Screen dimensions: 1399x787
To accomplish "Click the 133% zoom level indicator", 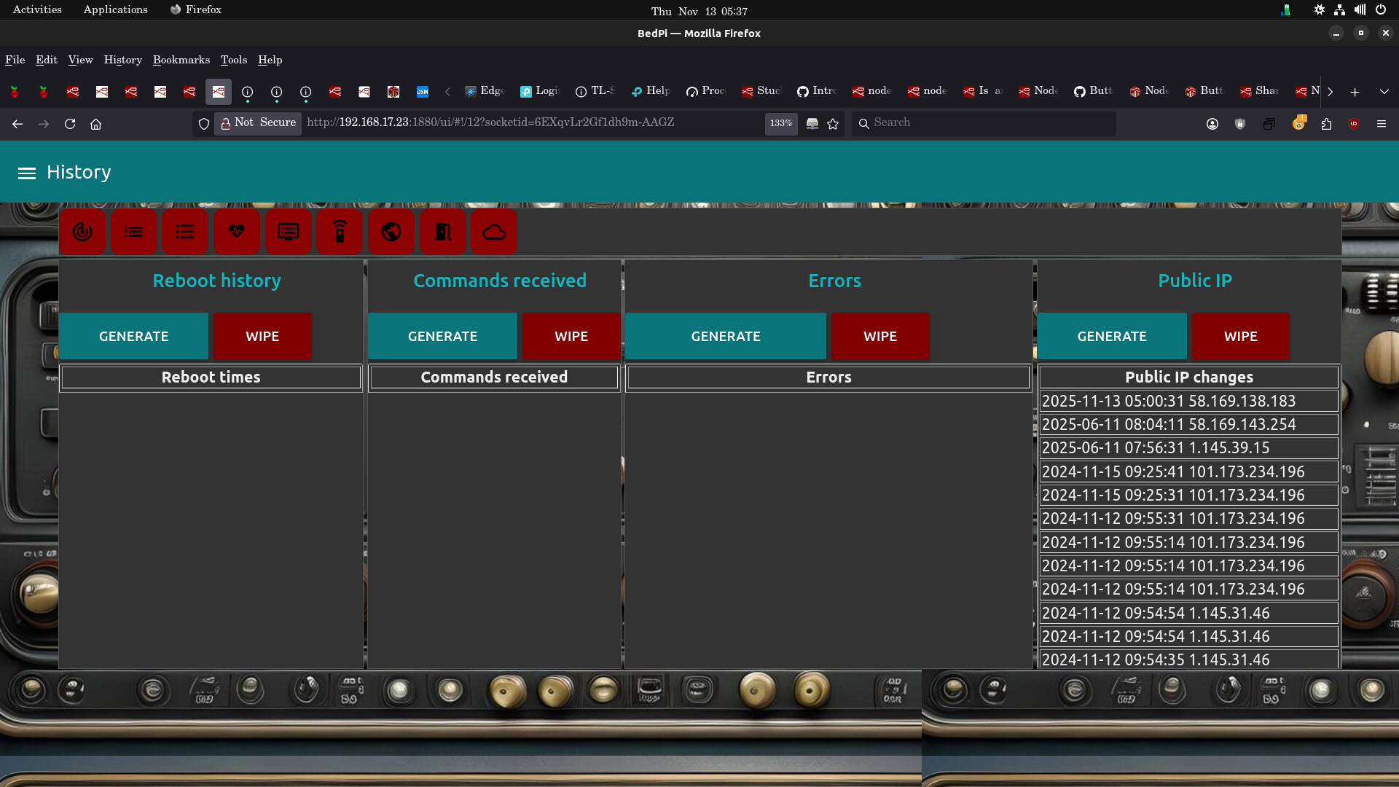I will 780,124.
